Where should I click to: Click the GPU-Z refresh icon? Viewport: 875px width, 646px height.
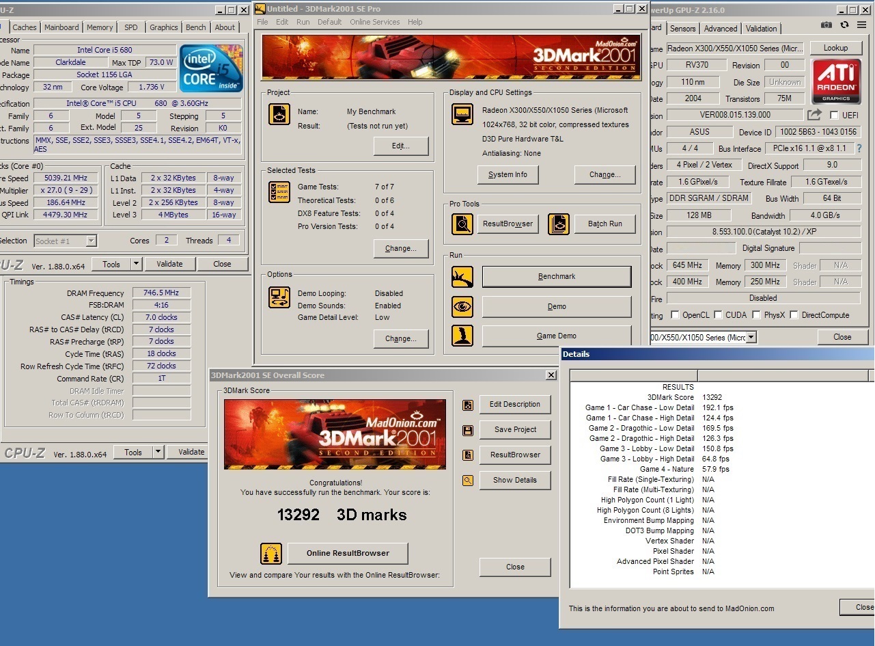point(844,25)
